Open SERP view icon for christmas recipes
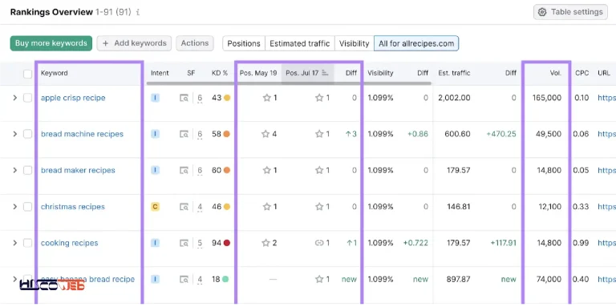 184,207
